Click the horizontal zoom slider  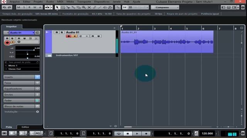(x=228, y=127)
